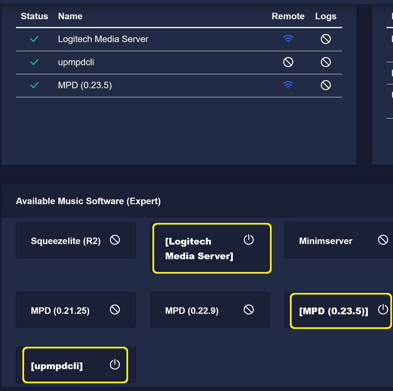This screenshot has width=393, height=391.
Task: Click the Available Music Software (Expert) heading
Action: click(x=88, y=201)
